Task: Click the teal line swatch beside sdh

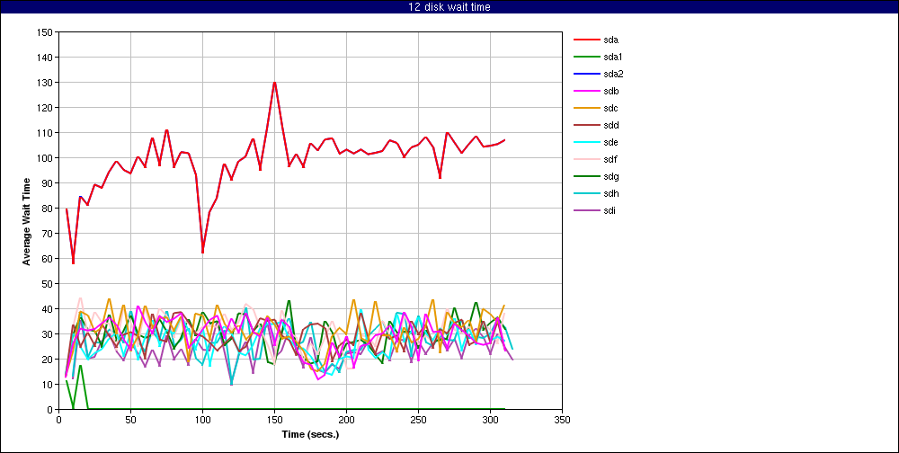Action: [x=585, y=193]
